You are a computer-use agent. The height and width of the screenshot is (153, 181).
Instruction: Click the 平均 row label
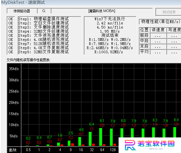[x=144, y=52]
